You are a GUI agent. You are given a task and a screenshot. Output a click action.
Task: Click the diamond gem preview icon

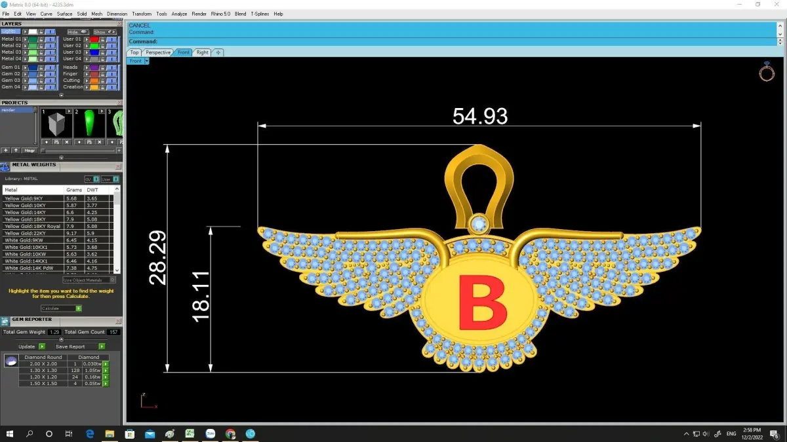[x=11, y=361]
